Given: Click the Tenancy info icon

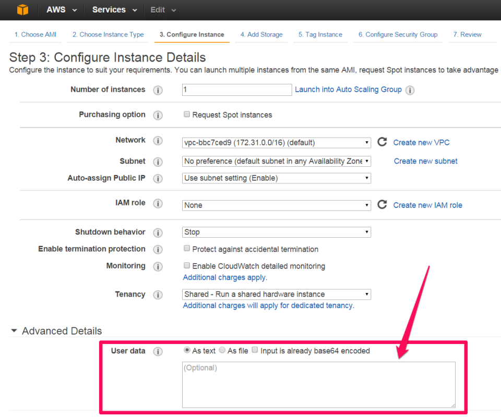Looking at the screenshot, I should 158,295.
